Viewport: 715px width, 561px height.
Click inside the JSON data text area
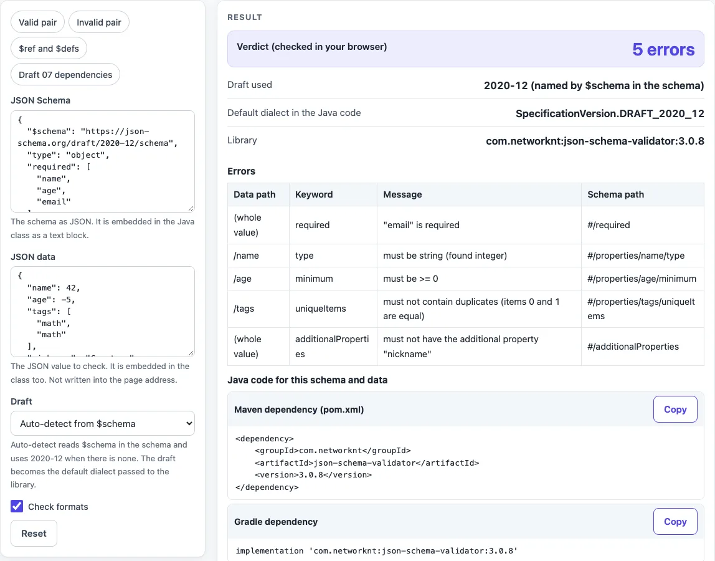(x=103, y=311)
